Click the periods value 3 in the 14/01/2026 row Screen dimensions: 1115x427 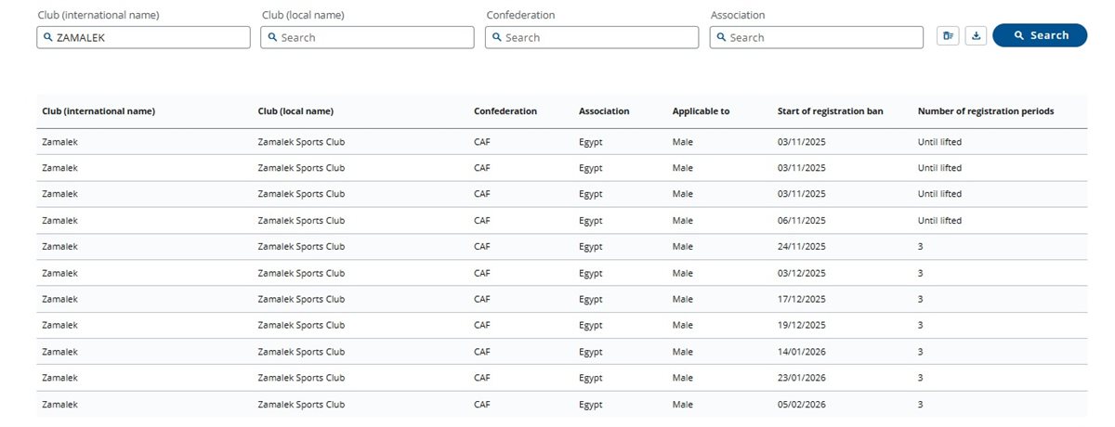[x=921, y=353]
